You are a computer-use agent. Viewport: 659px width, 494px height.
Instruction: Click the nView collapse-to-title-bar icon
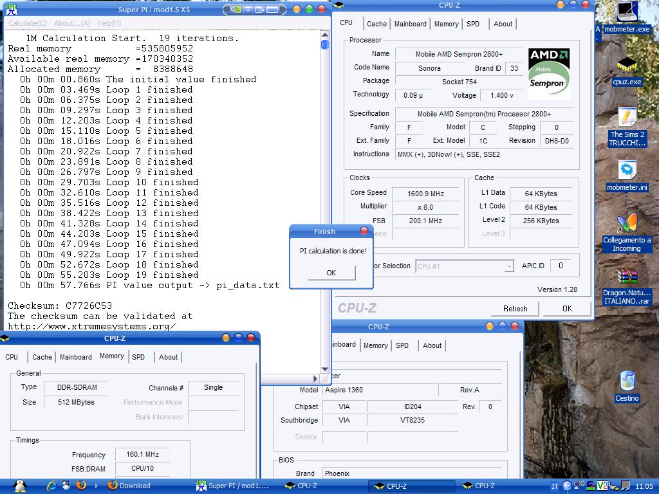pyautogui.click(x=248, y=9)
